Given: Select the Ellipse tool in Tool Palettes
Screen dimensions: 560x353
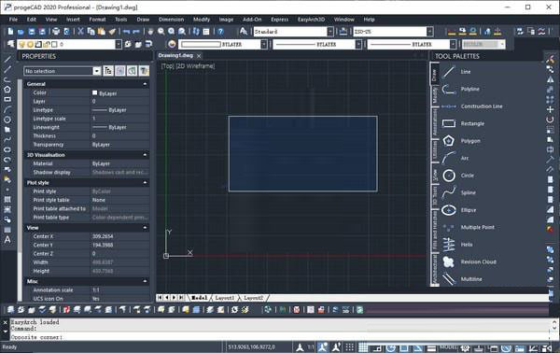Looking at the screenshot, I should pyautogui.click(x=469, y=210).
